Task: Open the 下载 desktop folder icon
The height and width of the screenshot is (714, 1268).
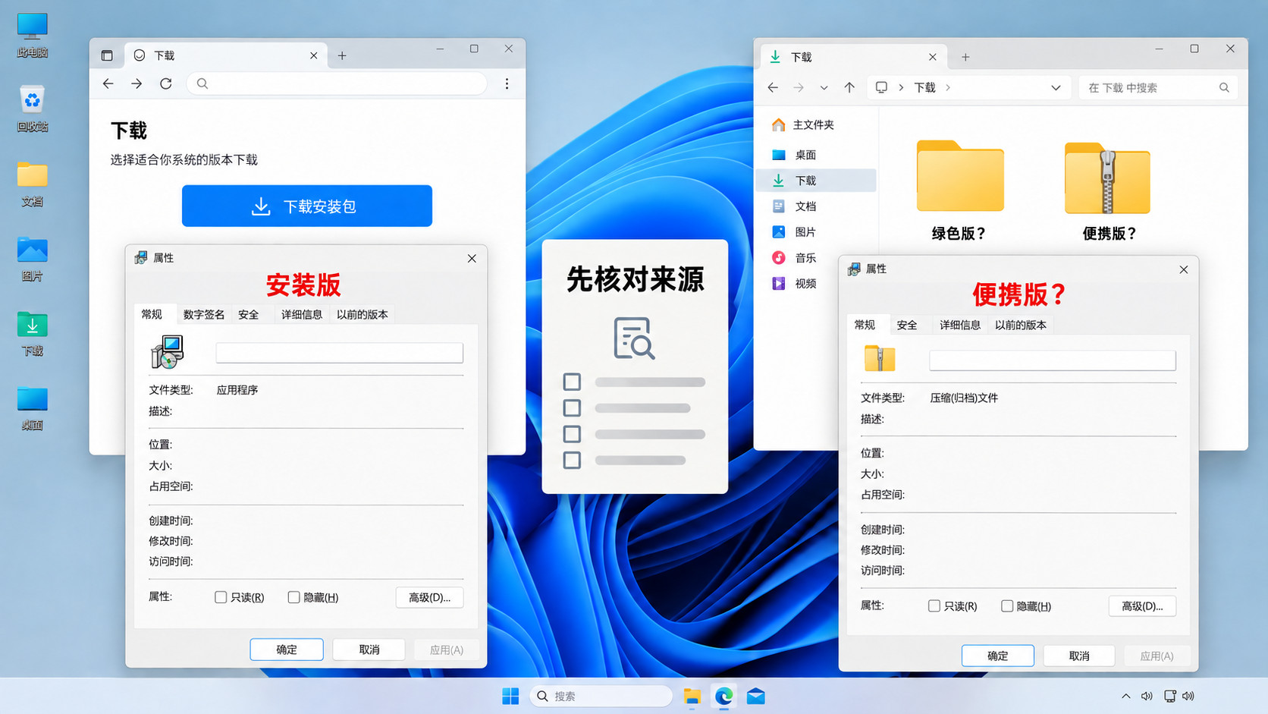Action: click(32, 332)
